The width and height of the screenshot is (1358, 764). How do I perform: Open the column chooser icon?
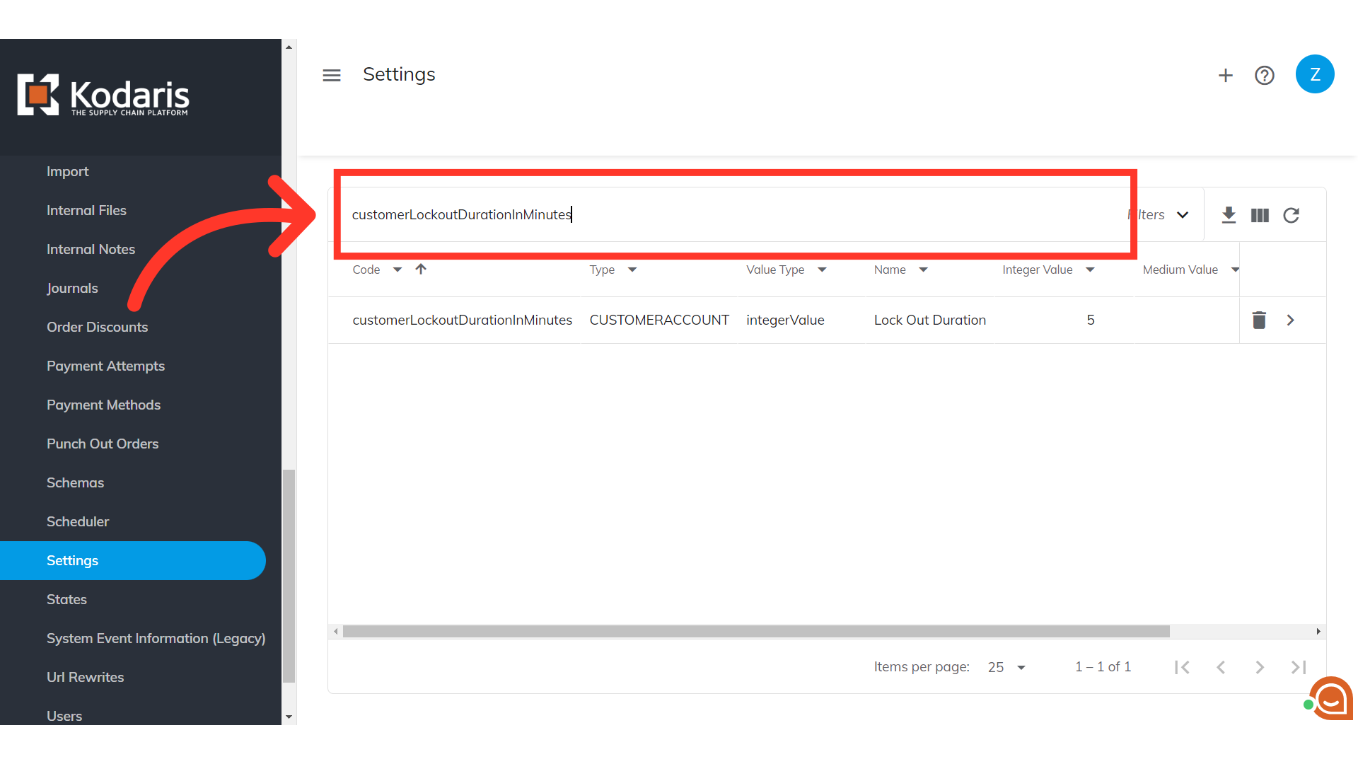pyautogui.click(x=1260, y=215)
